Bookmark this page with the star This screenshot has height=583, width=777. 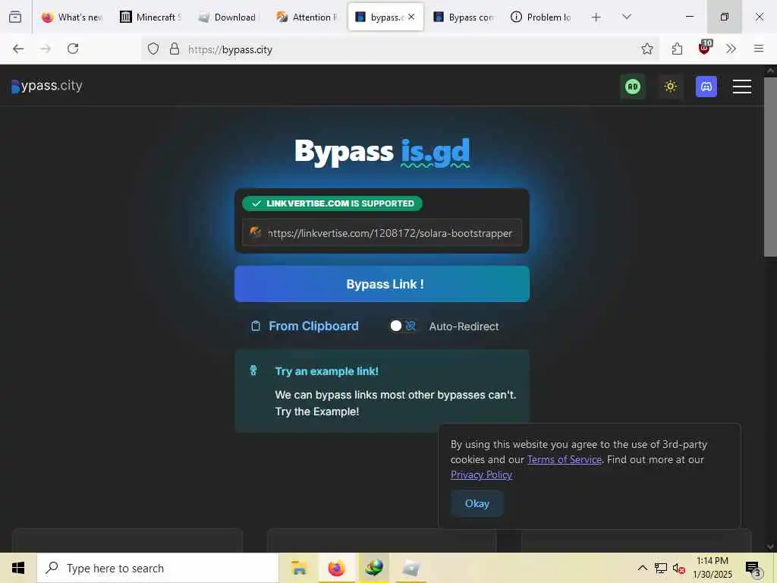click(x=646, y=49)
